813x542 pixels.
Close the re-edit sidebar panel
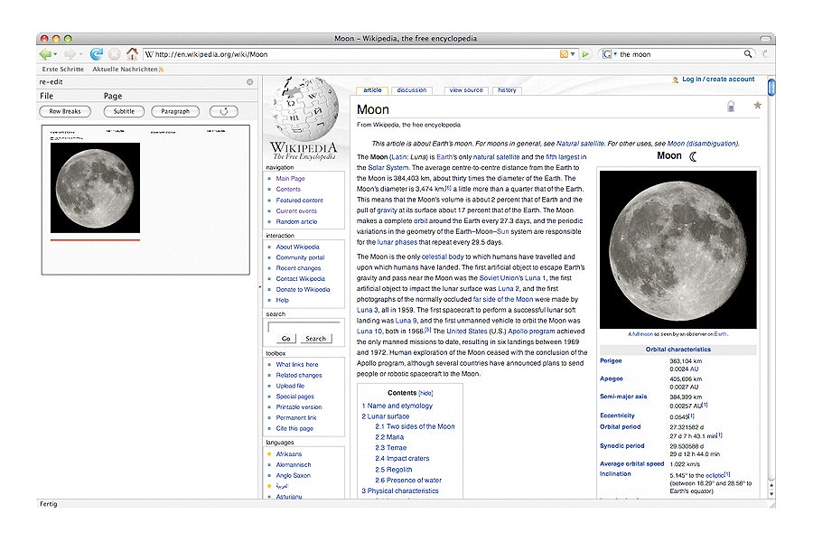(x=250, y=82)
